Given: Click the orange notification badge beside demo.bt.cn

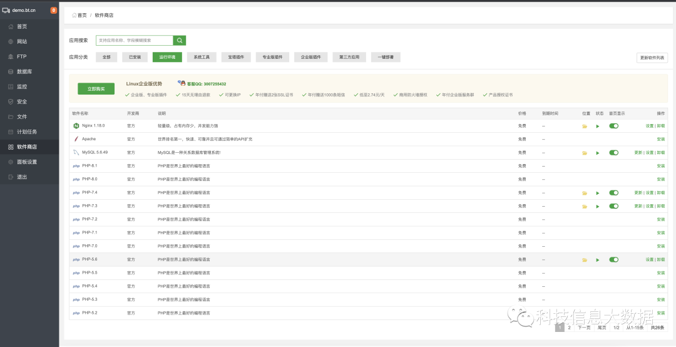Looking at the screenshot, I should coord(53,10).
